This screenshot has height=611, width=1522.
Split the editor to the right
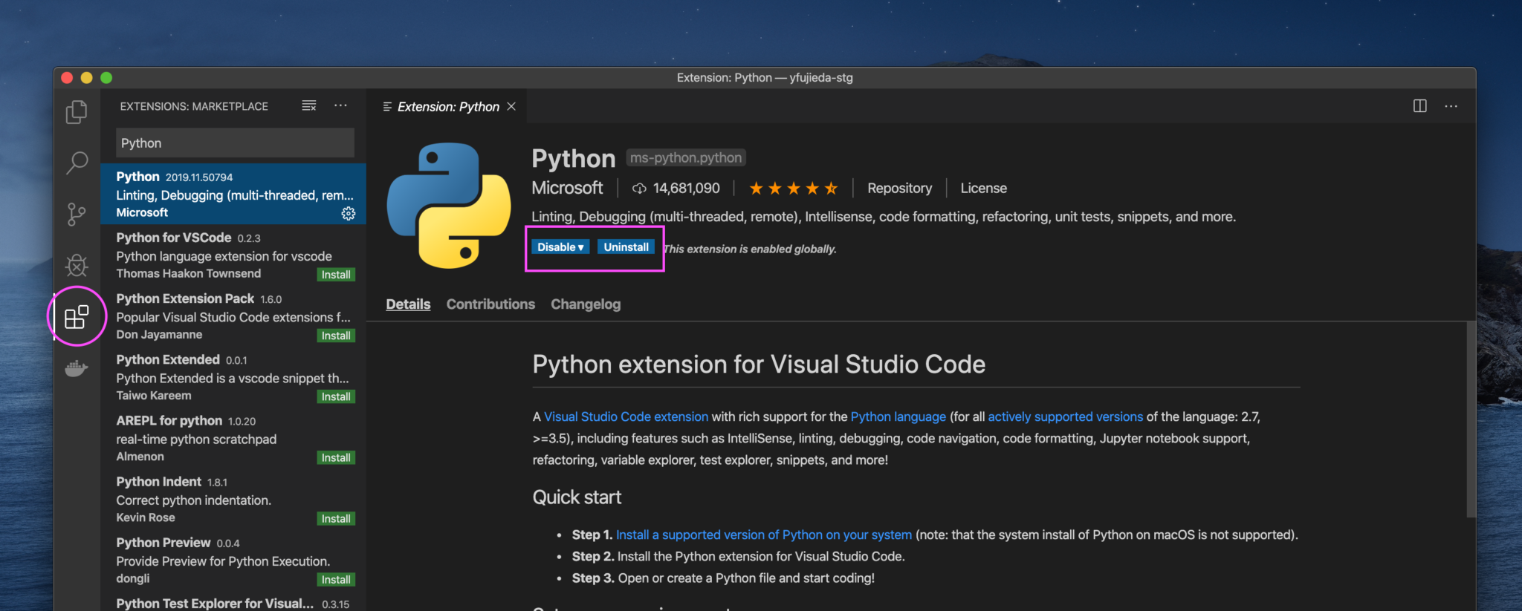click(x=1419, y=106)
